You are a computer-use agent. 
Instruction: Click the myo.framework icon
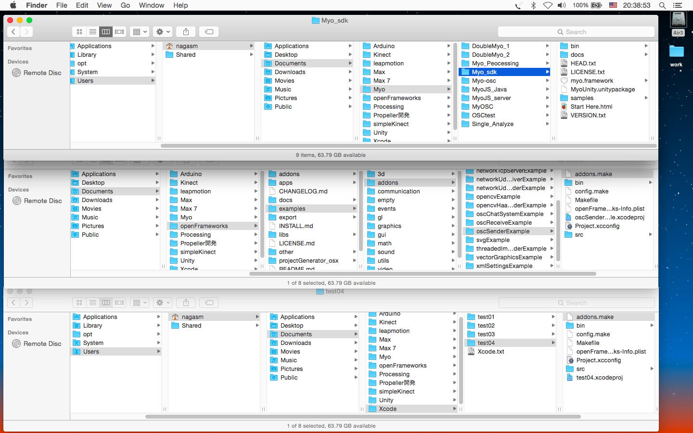point(564,81)
